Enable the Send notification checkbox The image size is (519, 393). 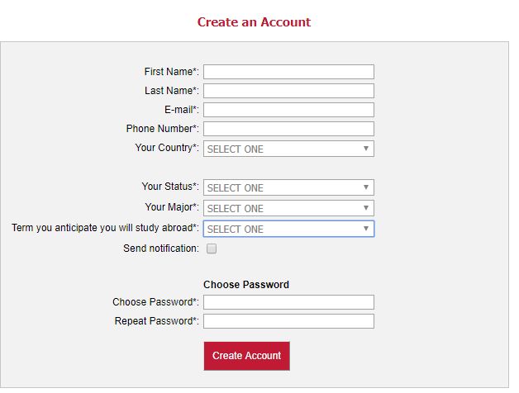tap(212, 249)
